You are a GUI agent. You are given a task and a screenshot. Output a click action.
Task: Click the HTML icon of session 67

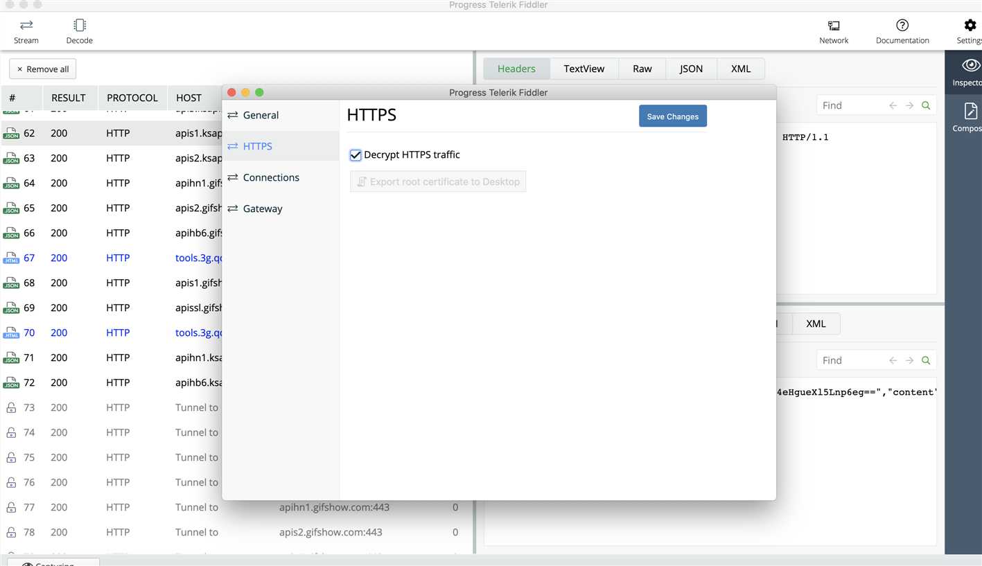click(11, 258)
